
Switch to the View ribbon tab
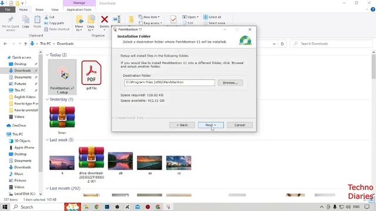click(x=55, y=9)
